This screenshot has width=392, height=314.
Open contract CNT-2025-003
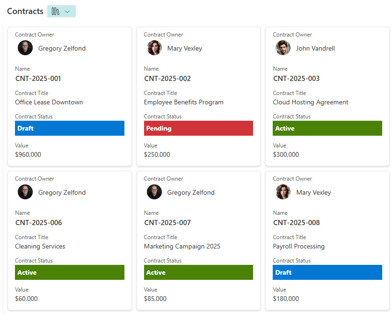pyautogui.click(x=296, y=79)
